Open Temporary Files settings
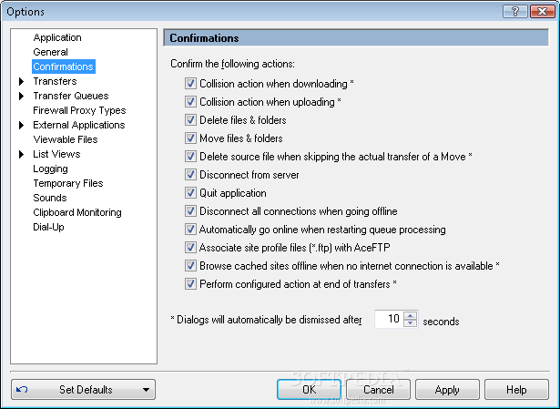The height and width of the screenshot is (409, 560). [x=68, y=183]
